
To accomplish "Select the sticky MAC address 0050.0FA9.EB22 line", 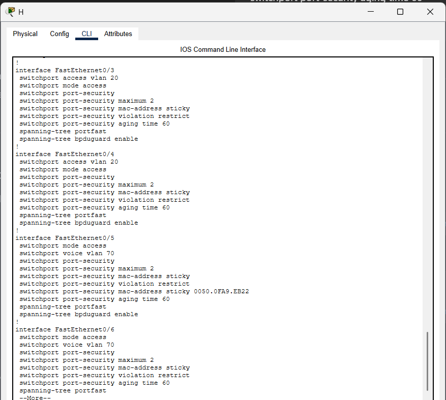I will pyautogui.click(x=132, y=291).
